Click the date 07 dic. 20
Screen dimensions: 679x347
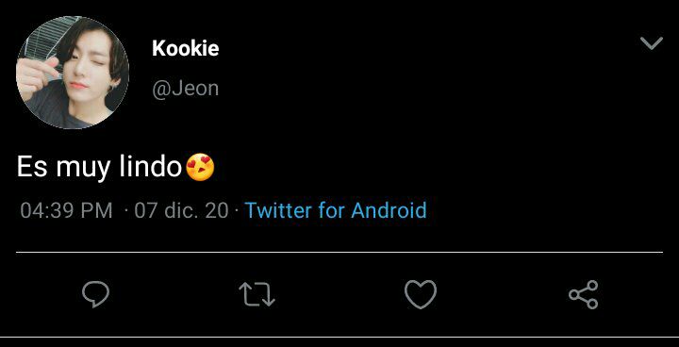tap(181, 210)
